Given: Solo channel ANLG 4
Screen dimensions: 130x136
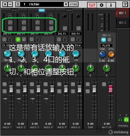Looking at the screenshot, I should (x=46, y=91).
